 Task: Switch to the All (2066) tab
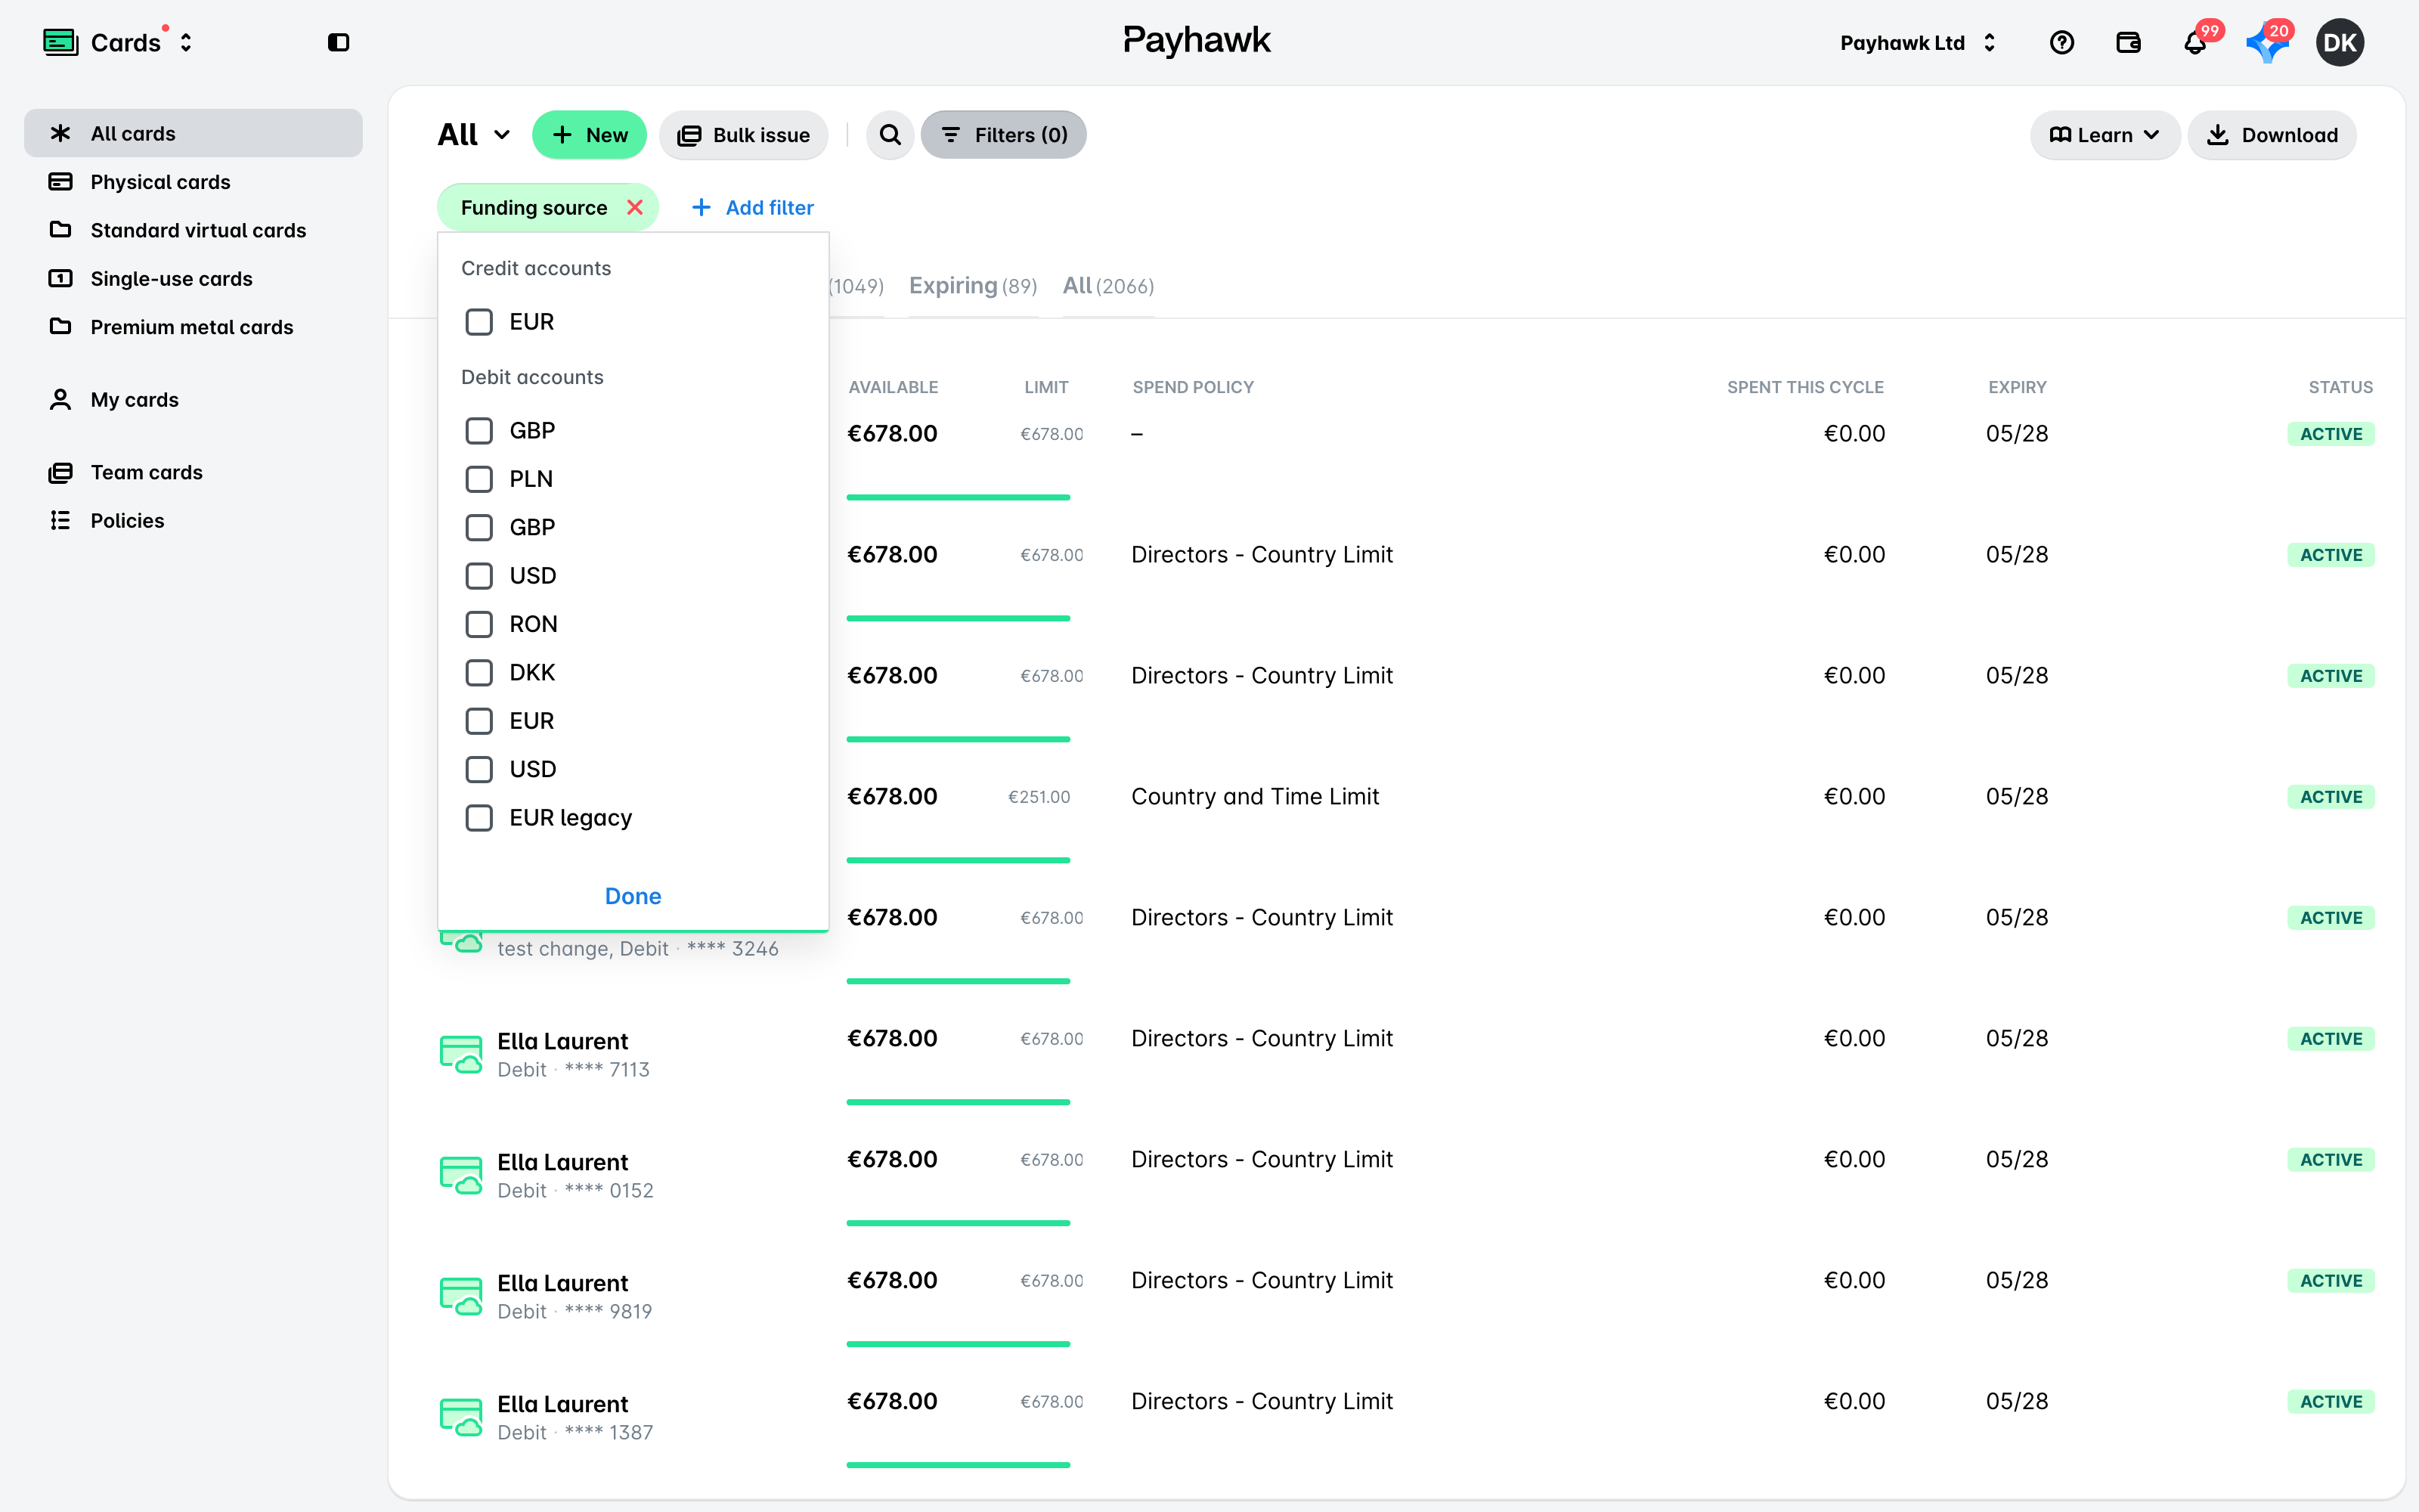[1107, 286]
